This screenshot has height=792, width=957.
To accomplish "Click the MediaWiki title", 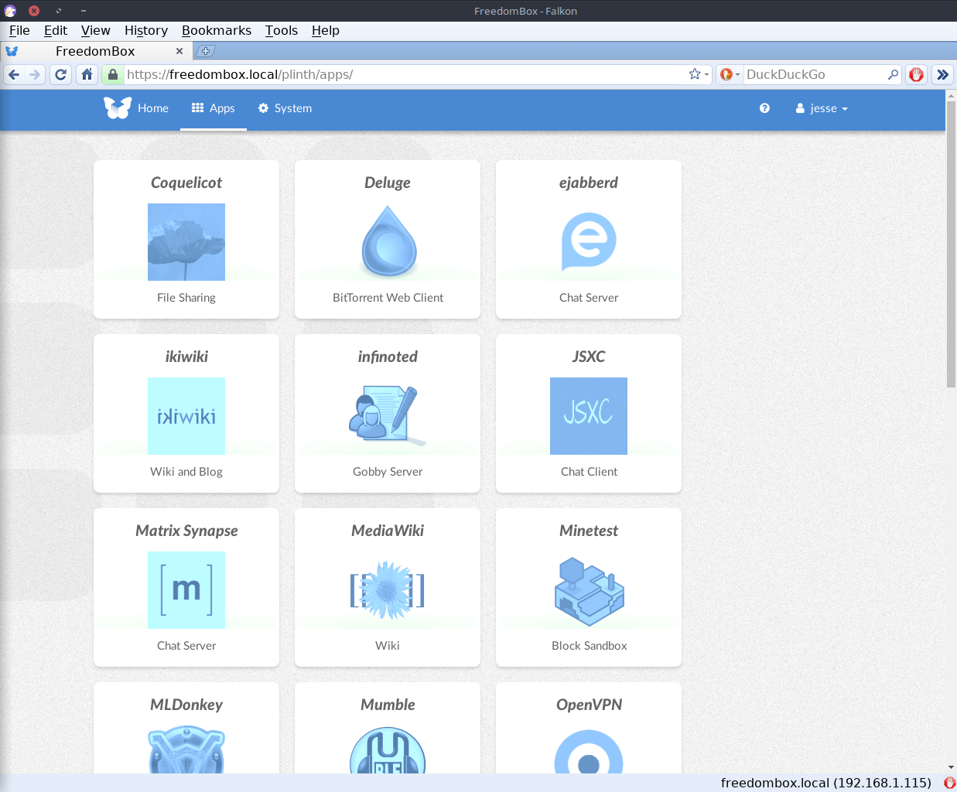I will (x=388, y=531).
